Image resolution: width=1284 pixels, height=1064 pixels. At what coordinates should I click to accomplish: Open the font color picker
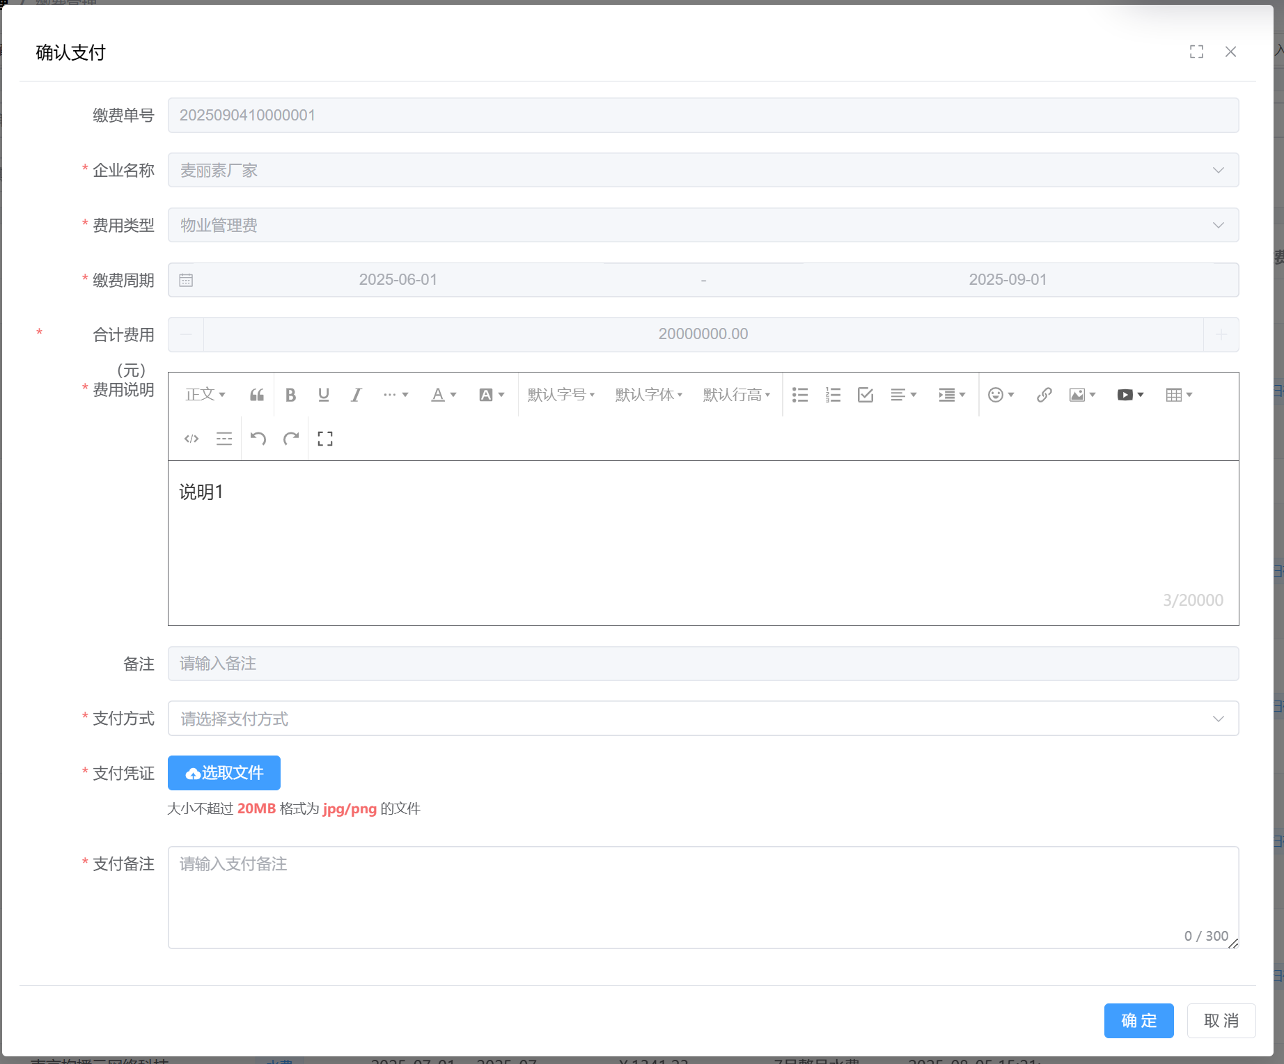click(443, 395)
